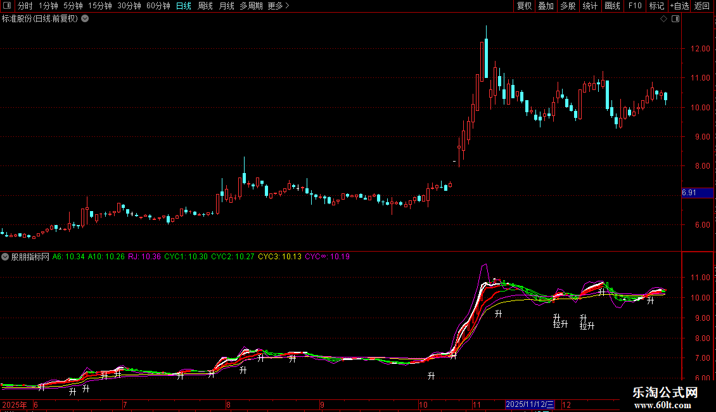The height and width of the screenshot is (412, 716).
Task: Click the CYC∞: 10.19 value
Action: click(328, 257)
